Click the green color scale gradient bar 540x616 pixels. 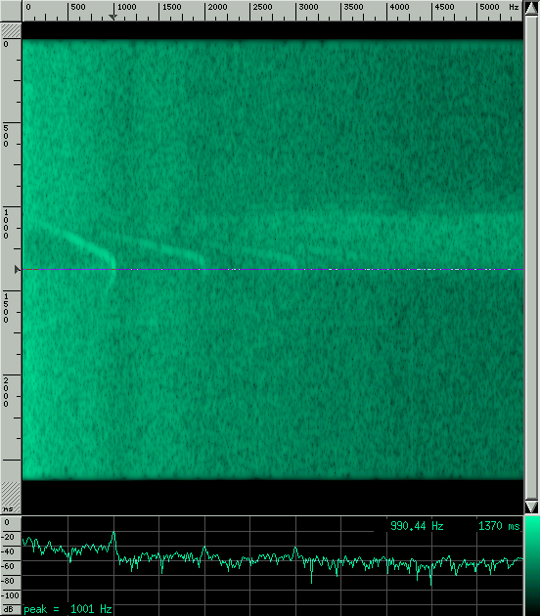[532, 566]
